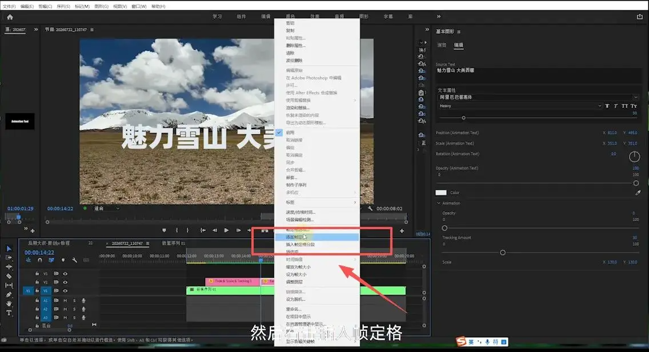Open the 序列(S) menu

(63, 6)
